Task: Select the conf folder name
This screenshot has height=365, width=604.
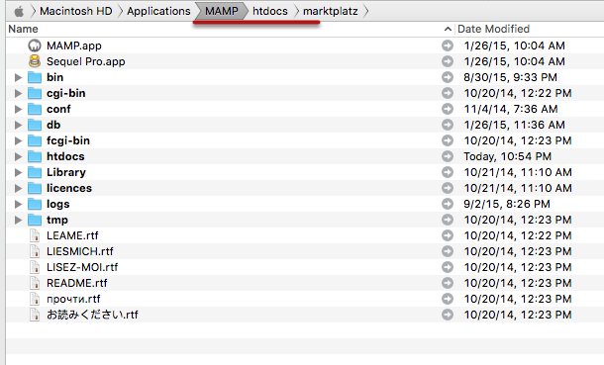Action: coord(58,109)
